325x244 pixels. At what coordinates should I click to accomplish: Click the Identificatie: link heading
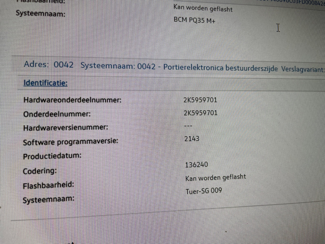[x=45, y=83]
